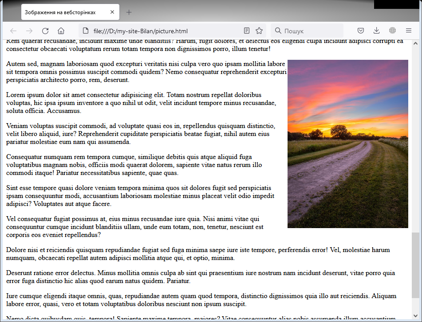The width and height of the screenshot is (422, 322).
Task: Click the scrollbar up arrow
Action: coord(415,43)
